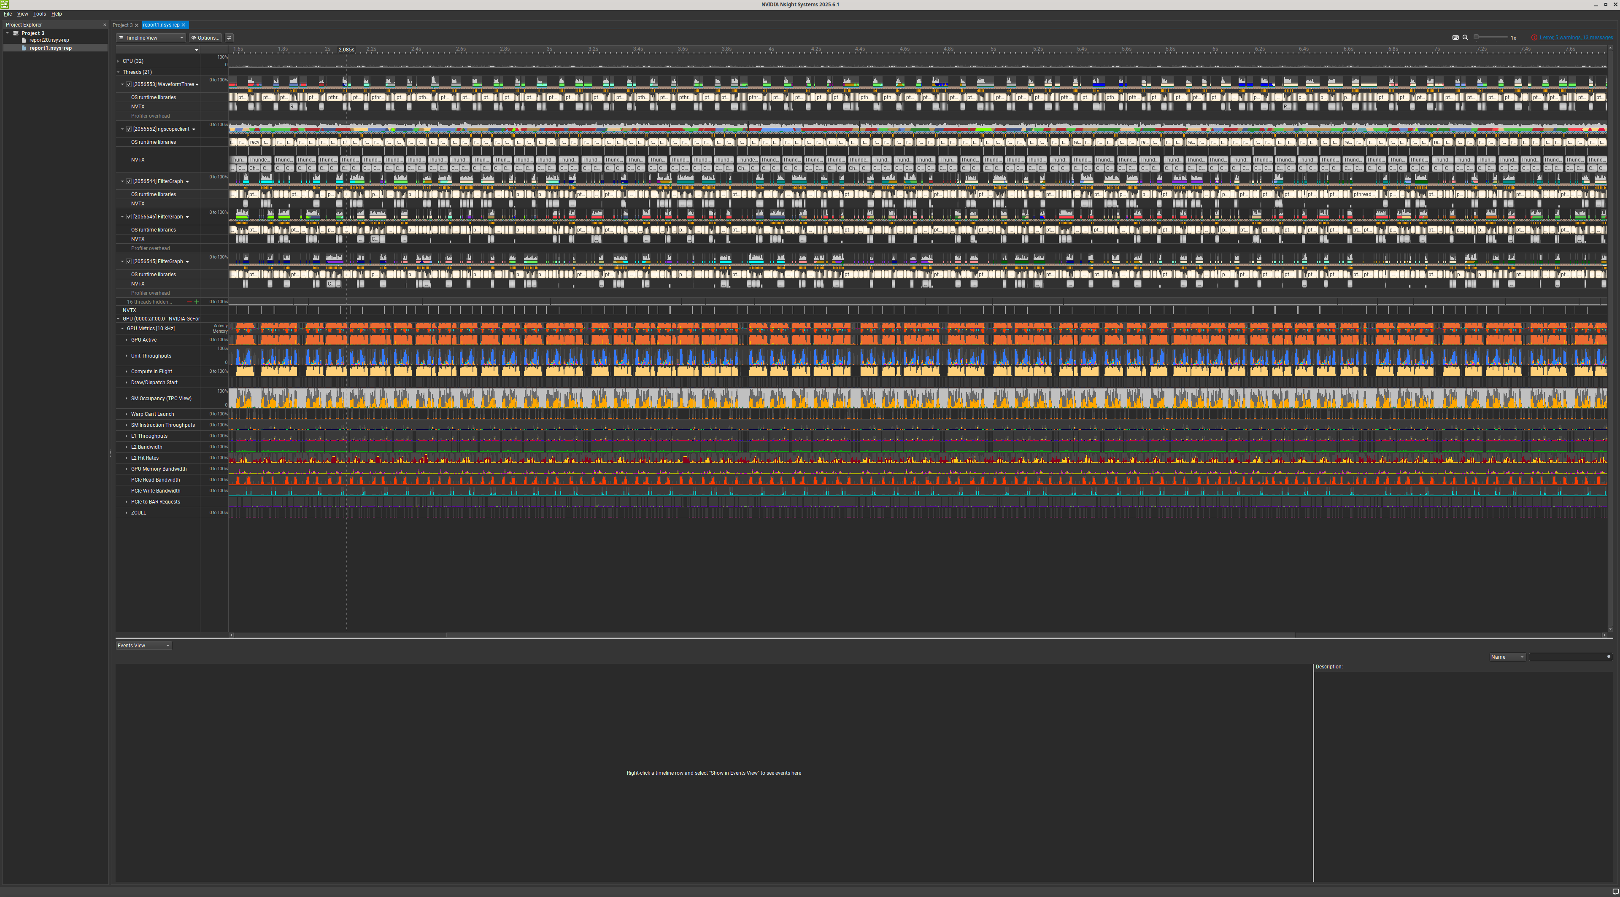Image resolution: width=1620 pixels, height=897 pixels.
Task: Expand the CPU (32) row
Action: coord(118,61)
